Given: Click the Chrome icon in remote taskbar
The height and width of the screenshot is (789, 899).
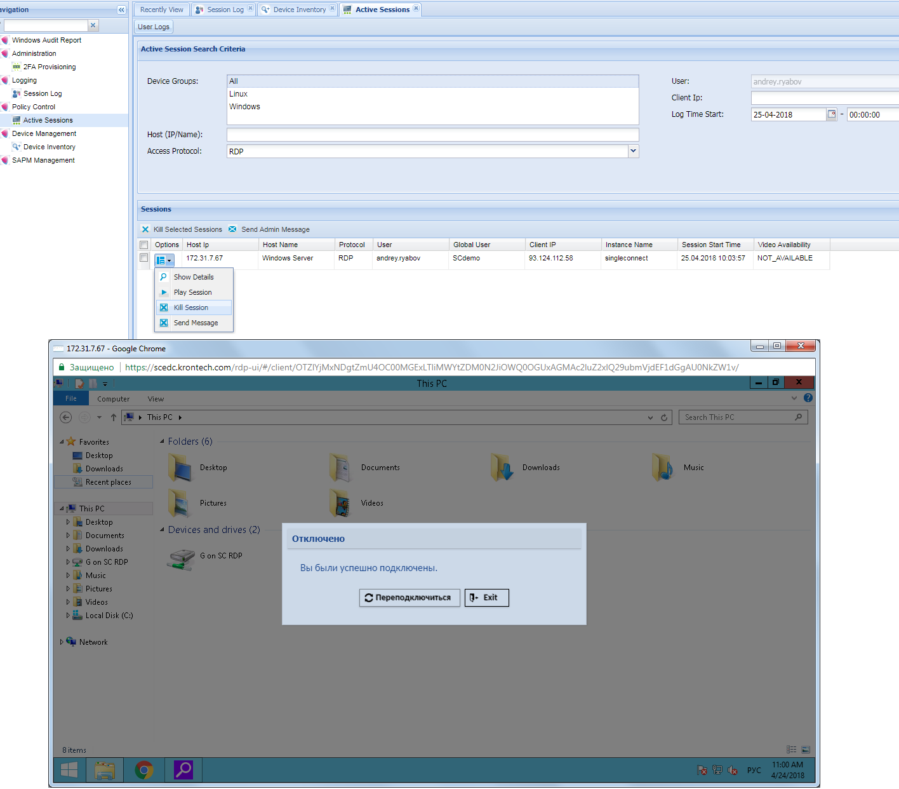Looking at the screenshot, I should pos(144,770).
